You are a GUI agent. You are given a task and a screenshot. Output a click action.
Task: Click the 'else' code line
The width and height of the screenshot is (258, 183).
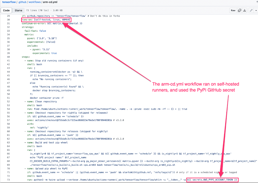click(x=33, y=83)
